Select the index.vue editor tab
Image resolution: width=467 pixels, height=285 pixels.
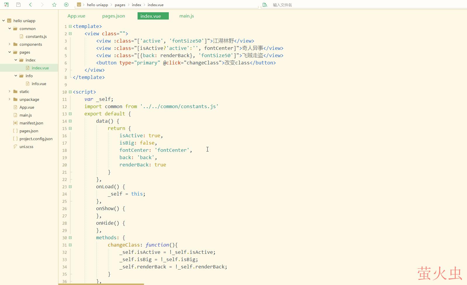click(153, 16)
